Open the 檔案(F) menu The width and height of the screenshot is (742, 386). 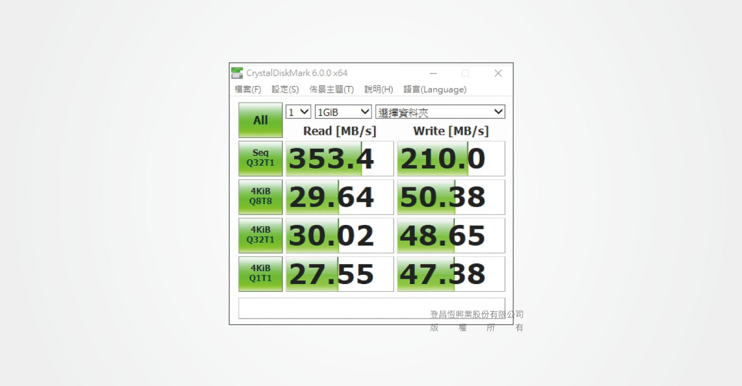pyautogui.click(x=248, y=90)
